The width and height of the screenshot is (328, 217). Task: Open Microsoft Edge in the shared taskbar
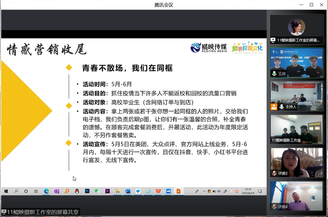pyautogui.click(x=46, y=191)
